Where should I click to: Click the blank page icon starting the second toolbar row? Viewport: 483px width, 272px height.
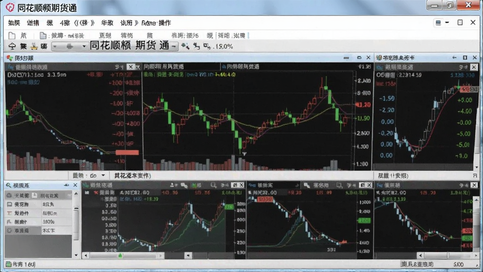pyautogui.click(x=12, y=35)
